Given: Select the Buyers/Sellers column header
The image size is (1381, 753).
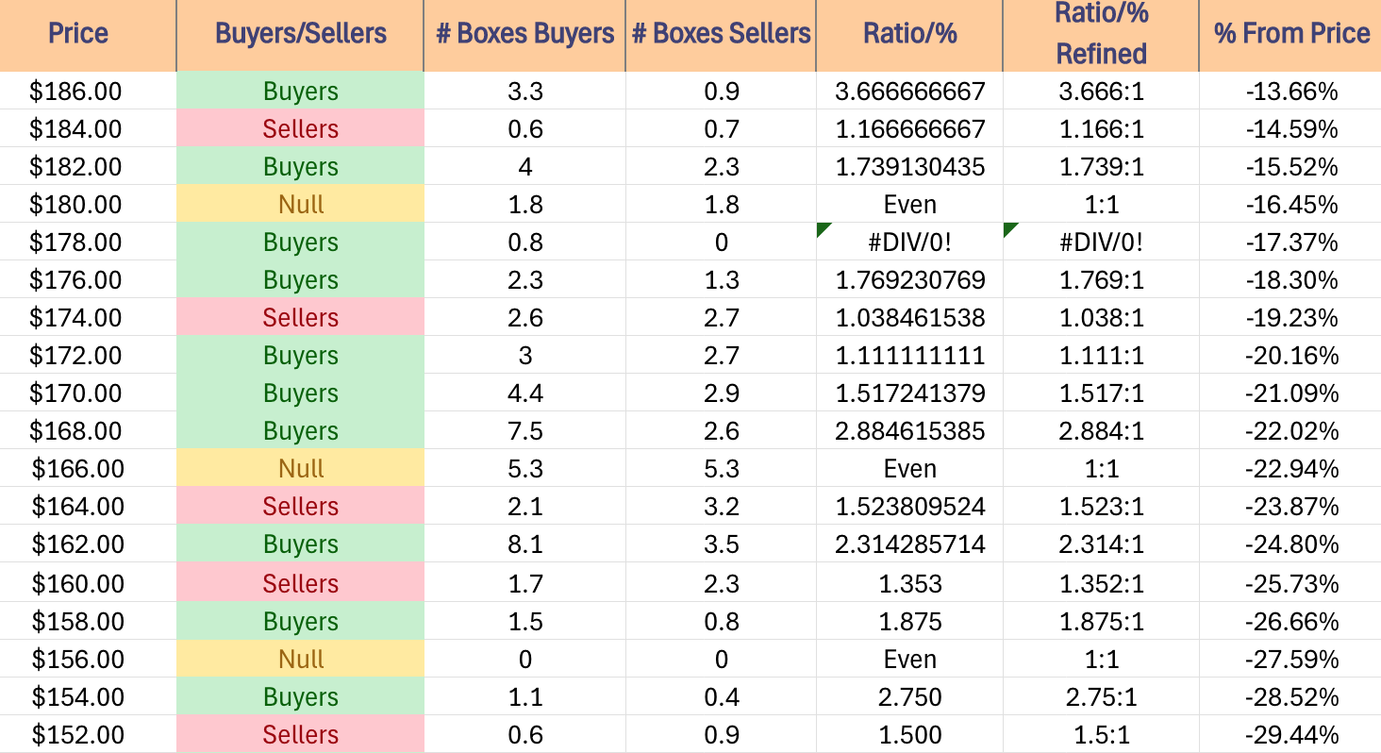Looking at the screenshot, I should [x=300, y=35].
